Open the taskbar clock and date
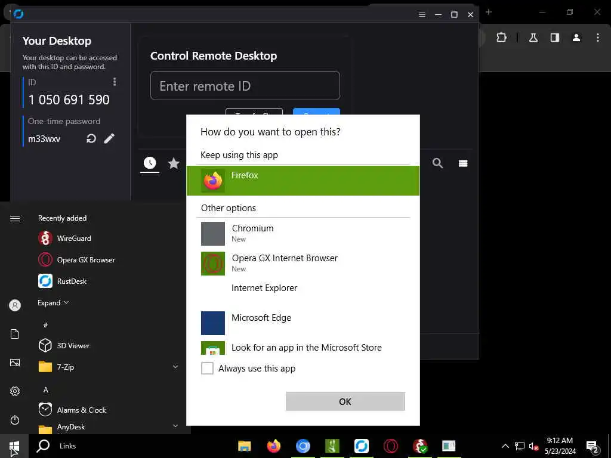This screenshot has width=611, height=458. point(560,446)
